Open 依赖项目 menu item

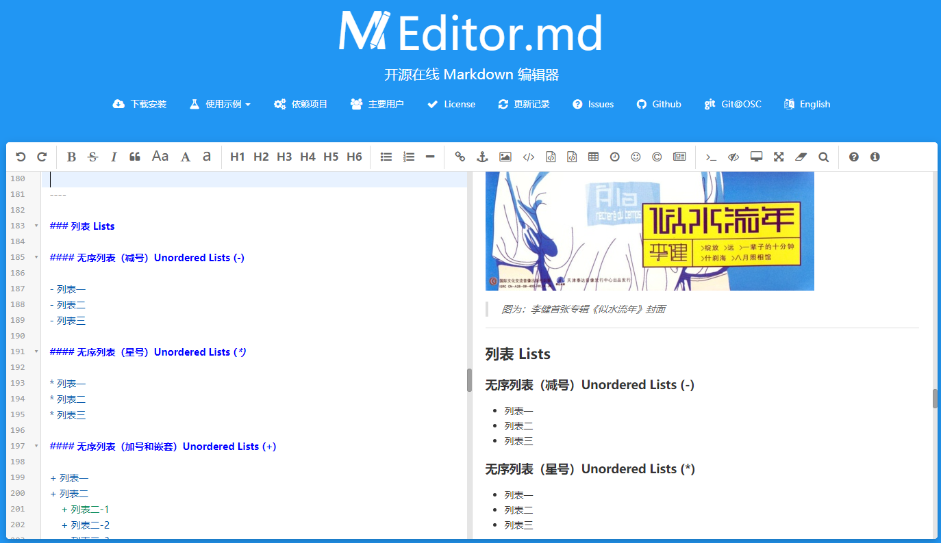click(301, 104)
